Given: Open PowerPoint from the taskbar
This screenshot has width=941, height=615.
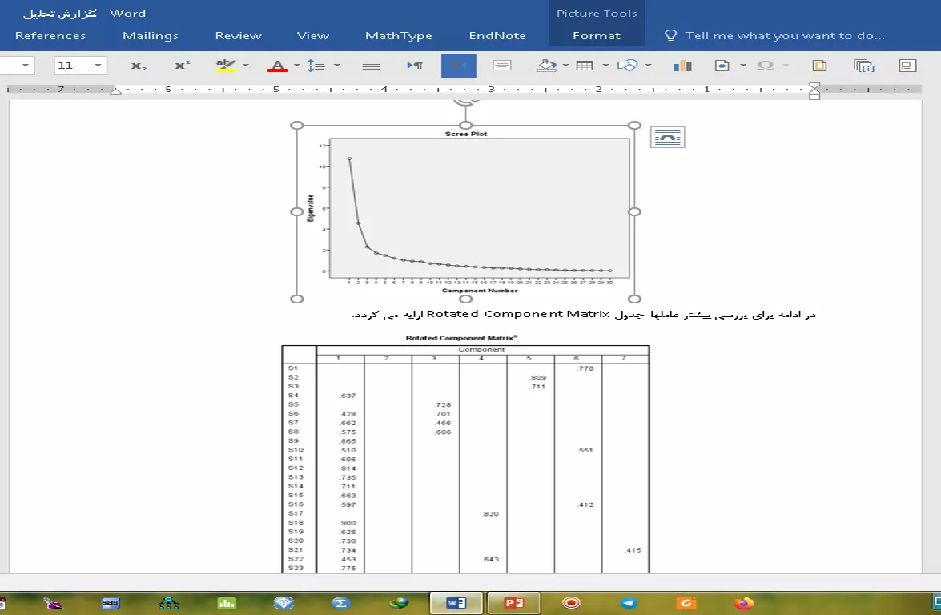Looking at the screenshot, I should pos(513,602).
